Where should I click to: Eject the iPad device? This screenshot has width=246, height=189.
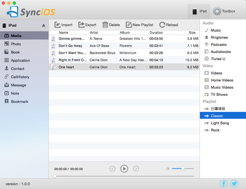[x=44, y=25]
